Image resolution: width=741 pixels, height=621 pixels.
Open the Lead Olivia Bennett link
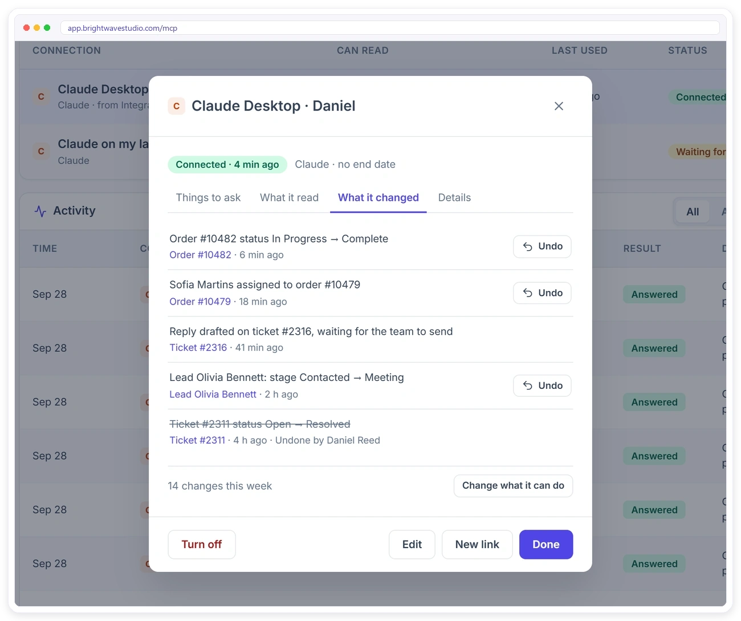coord(213,395)
